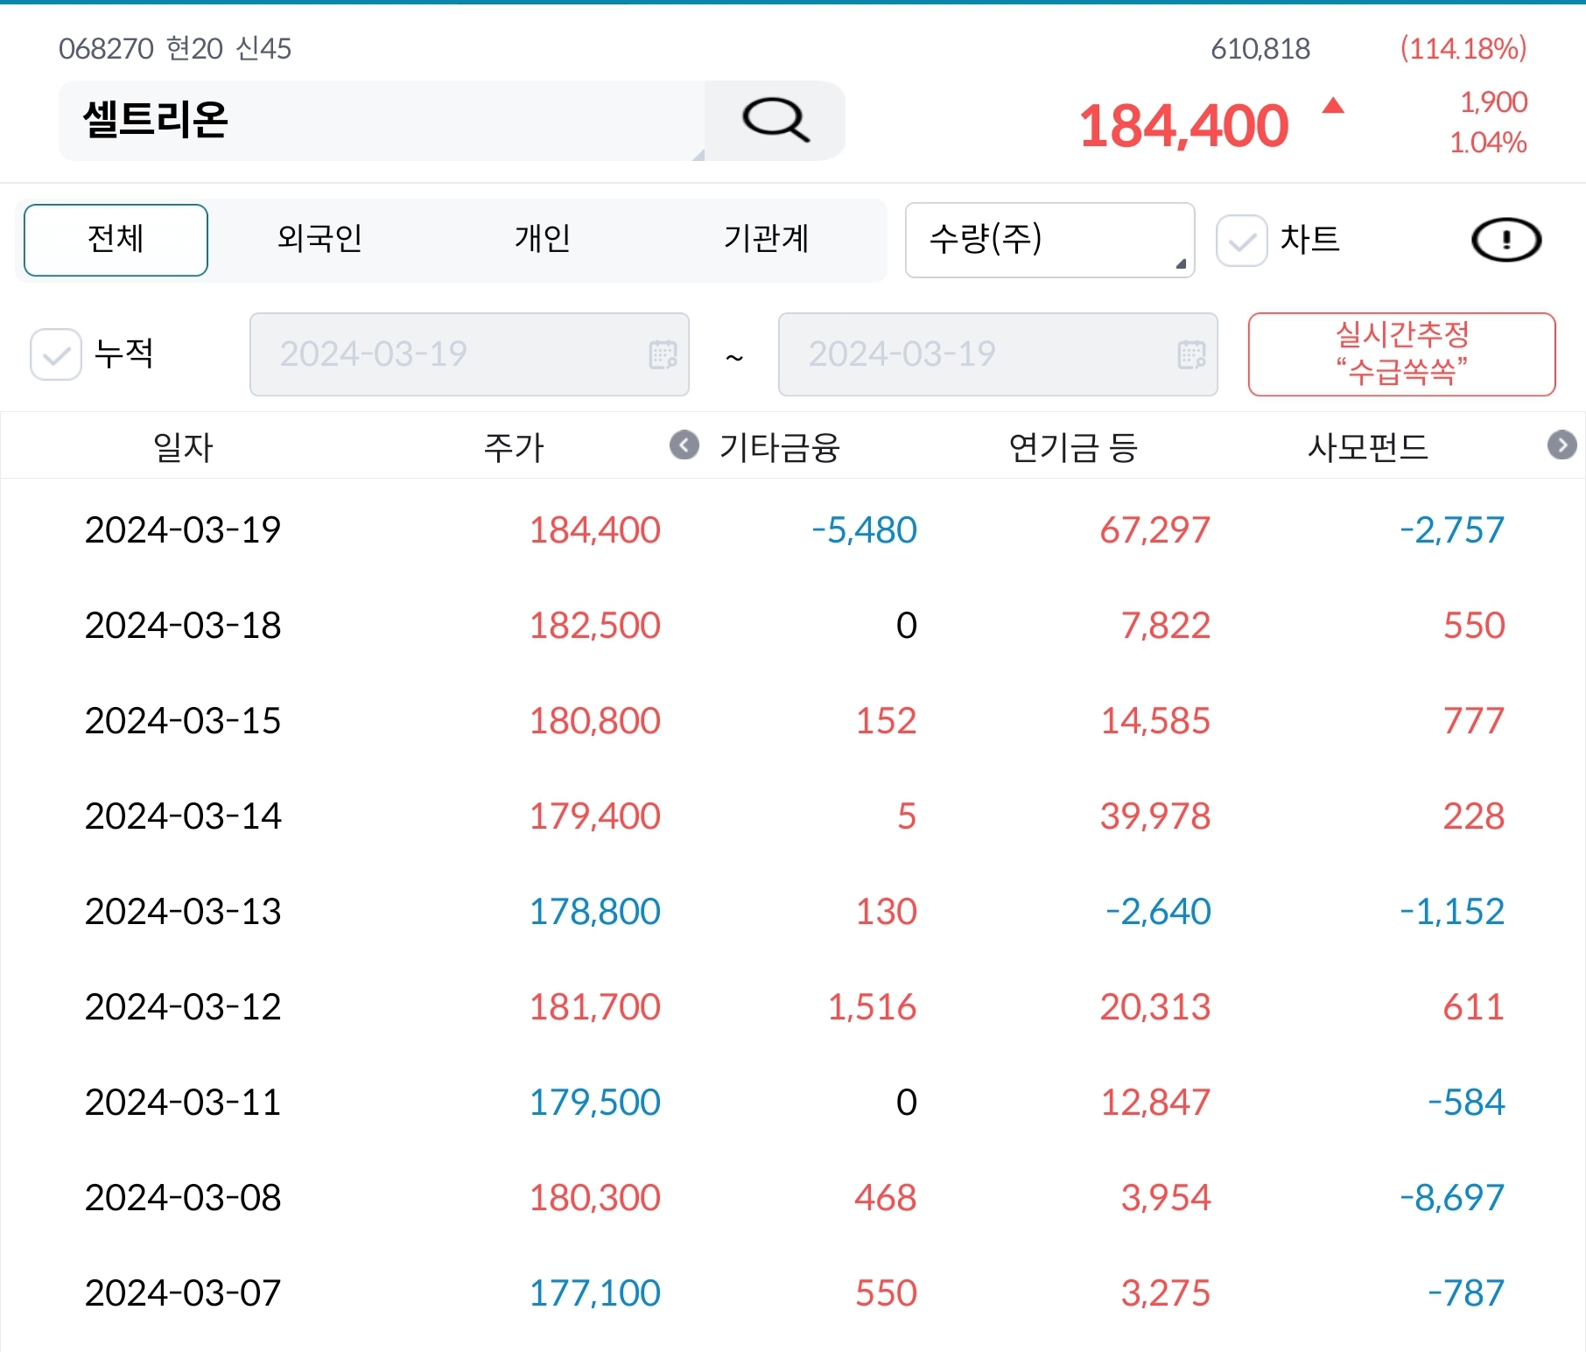Tap the 12,847 연기금 value
Viewport: 1586px width, 1352px height.
tap(1155, 1103)
